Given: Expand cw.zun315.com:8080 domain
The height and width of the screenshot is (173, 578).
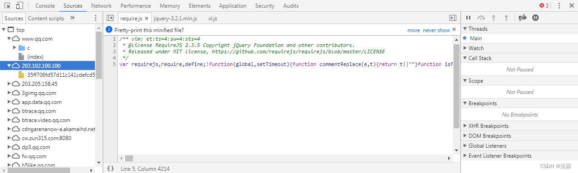Looking at the screenshot, I should 9,138.
